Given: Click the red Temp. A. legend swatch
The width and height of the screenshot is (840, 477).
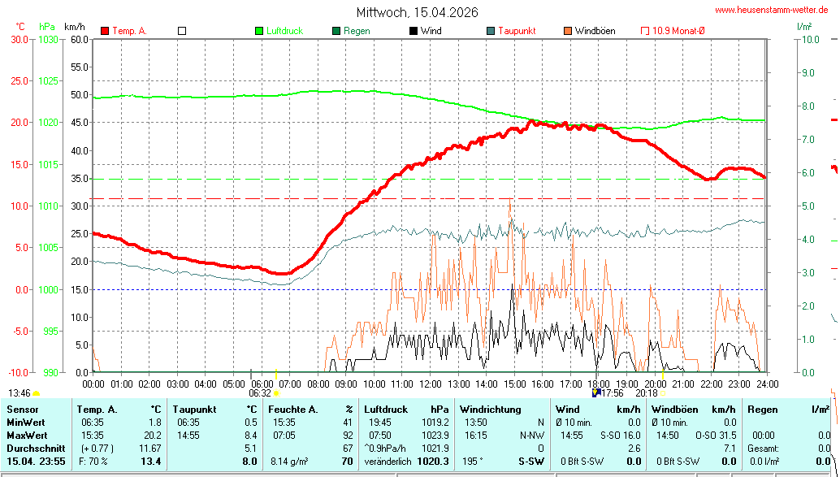Looking at the screenshot, I should point(105,31).
